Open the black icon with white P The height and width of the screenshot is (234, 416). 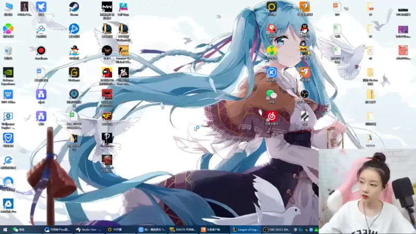[107, 138]
